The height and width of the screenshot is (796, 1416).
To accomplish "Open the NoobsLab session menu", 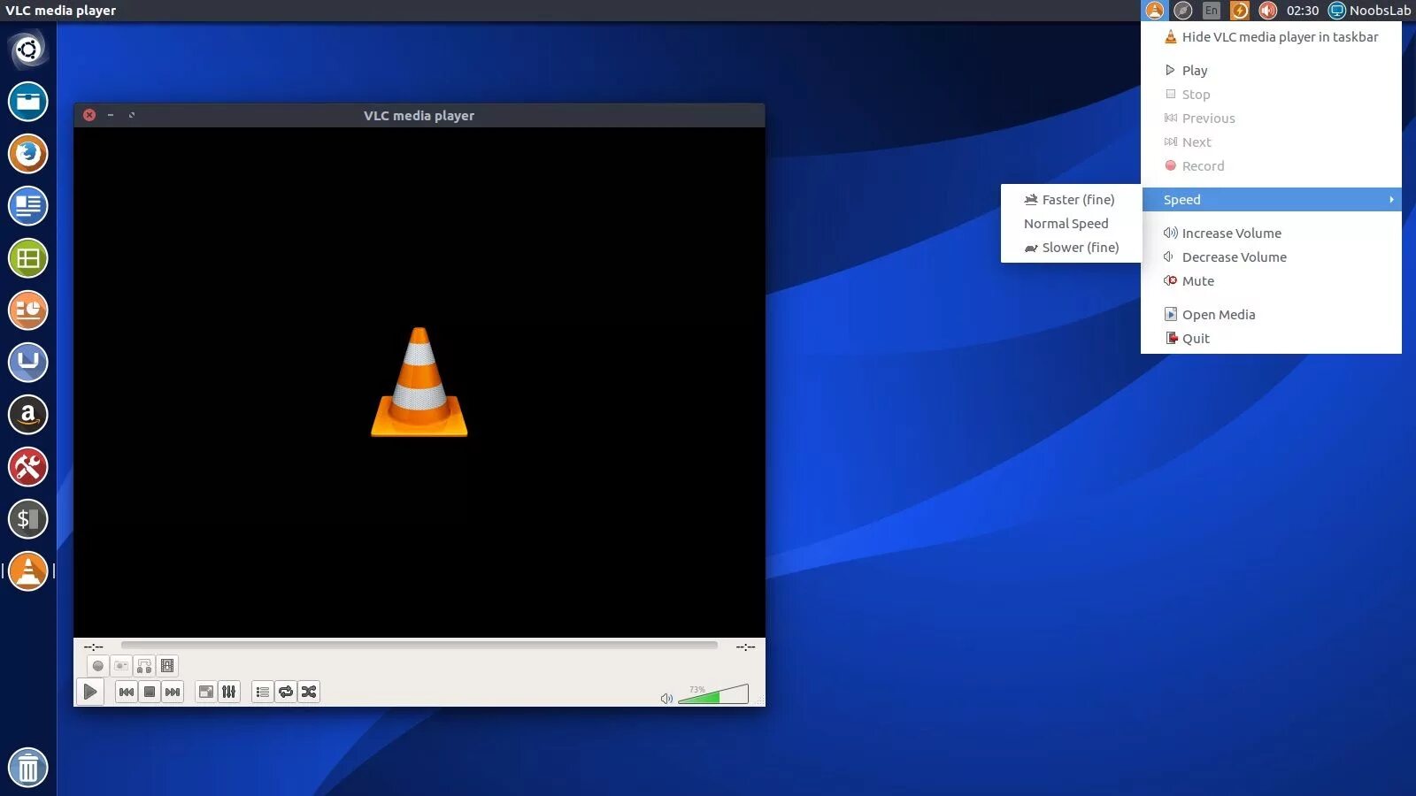I will [1370, 11].
